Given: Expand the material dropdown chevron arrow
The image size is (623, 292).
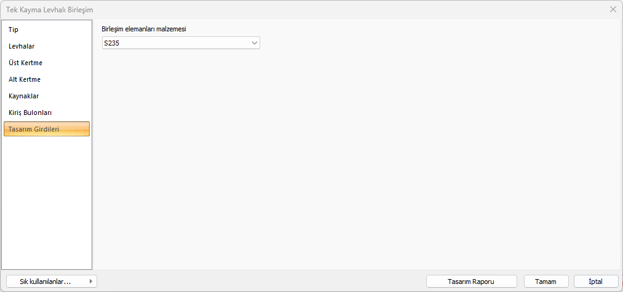Looking at the screenshot, I should [254, 43].
